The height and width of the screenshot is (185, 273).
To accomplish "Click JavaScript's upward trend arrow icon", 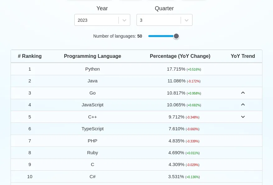I will tap(243, 104).
